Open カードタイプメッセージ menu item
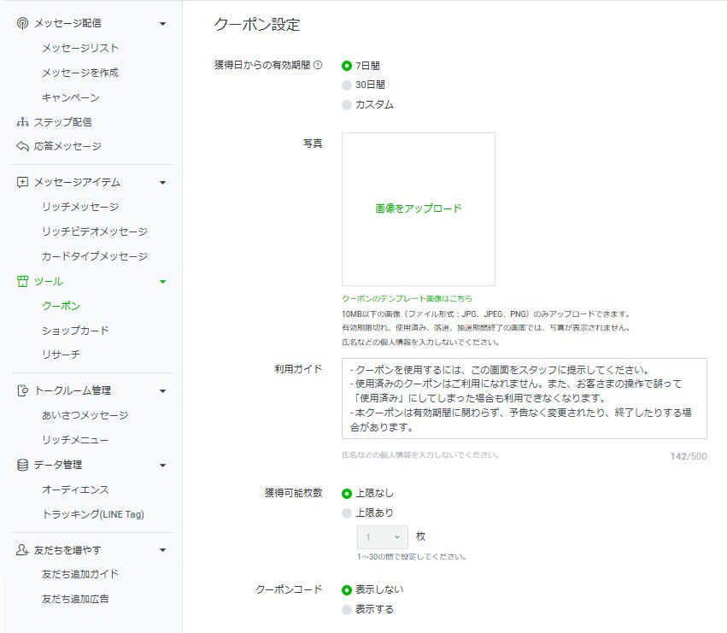Image resolution: width=727 pixels, height=633 pixels. pyautogui.click(x=95, y=256)
